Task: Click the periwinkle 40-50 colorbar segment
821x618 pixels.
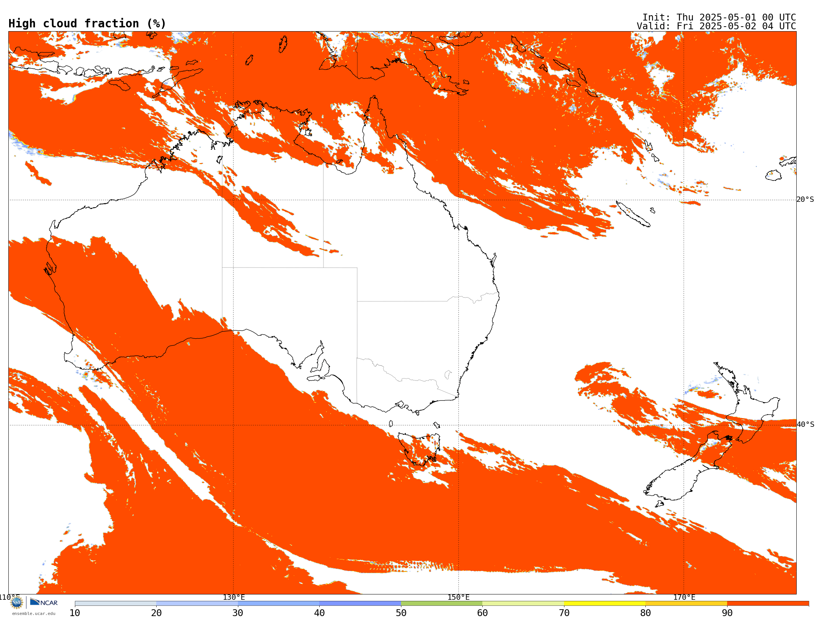Action: (360, 604)
